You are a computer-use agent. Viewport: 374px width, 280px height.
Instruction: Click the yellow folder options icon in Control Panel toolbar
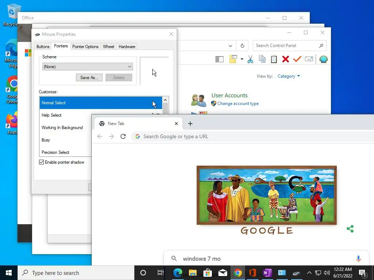coord(233,59)
